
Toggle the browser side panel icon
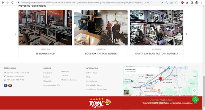192,2
